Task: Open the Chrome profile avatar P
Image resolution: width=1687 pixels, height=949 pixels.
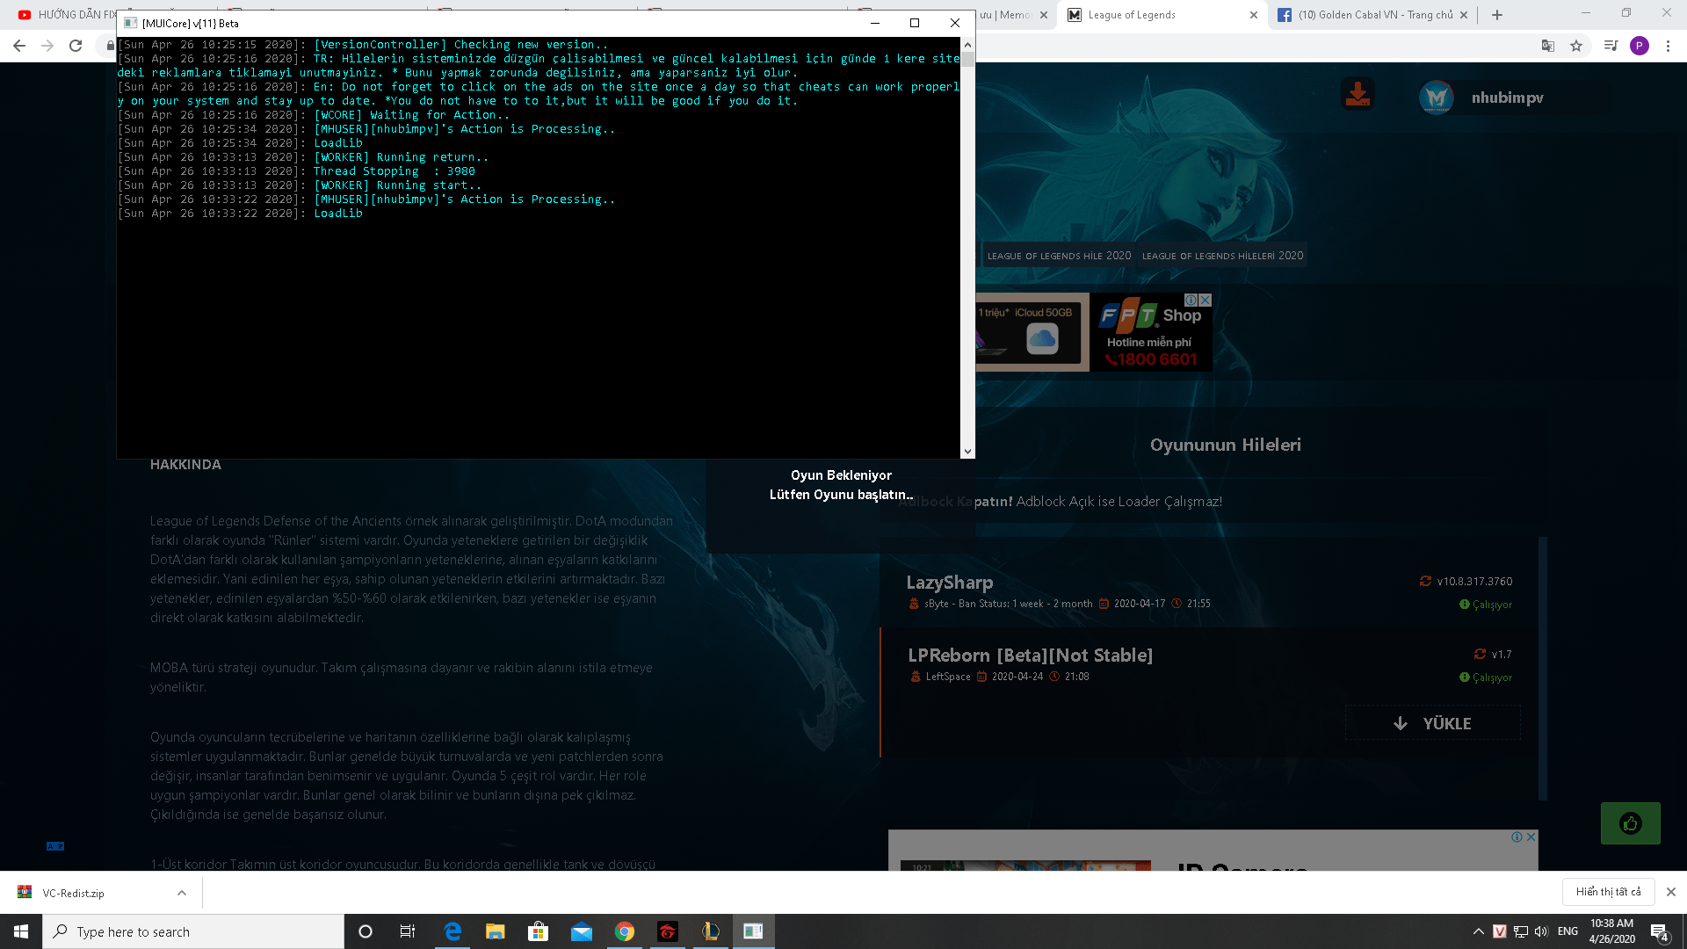Action: 1640,46
